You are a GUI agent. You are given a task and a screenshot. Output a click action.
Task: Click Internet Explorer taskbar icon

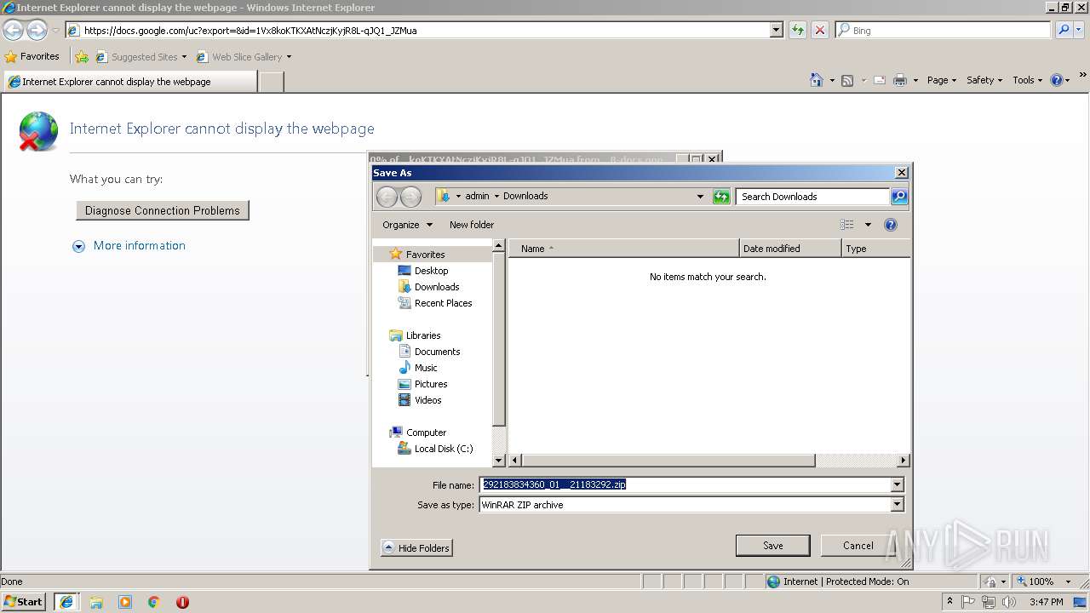click(x=66, y=602)
